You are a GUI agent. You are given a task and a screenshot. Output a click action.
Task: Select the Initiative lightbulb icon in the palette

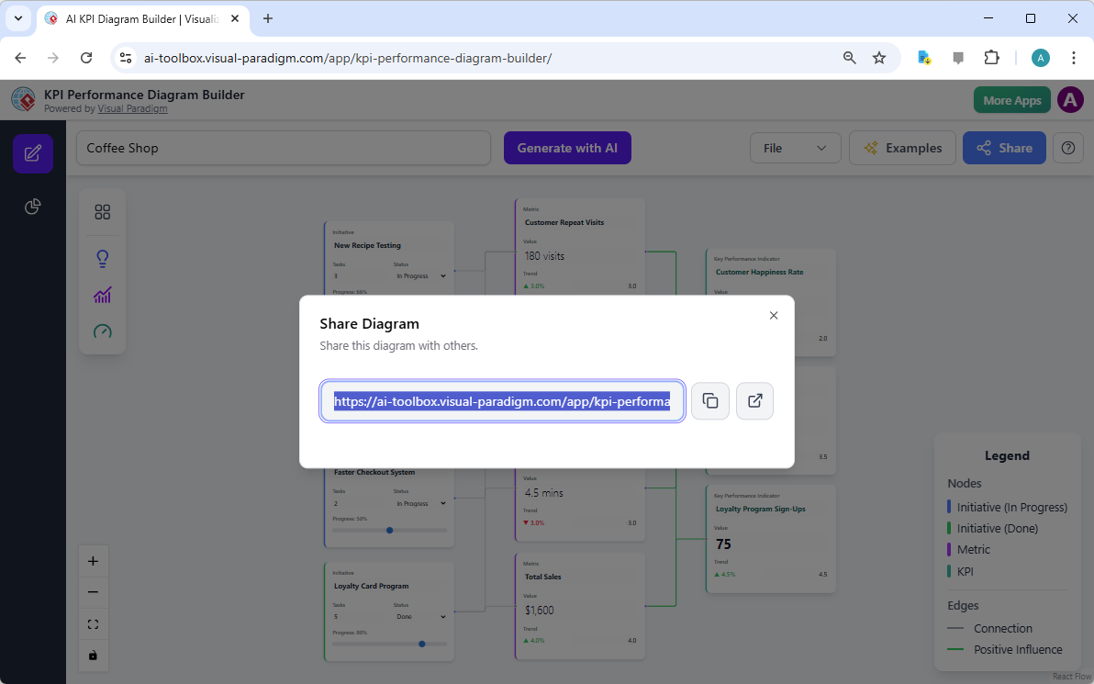pos(102,258)
